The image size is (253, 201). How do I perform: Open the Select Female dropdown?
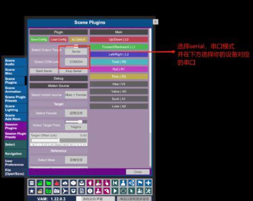coord(76,113)
